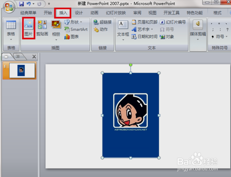Viewport: 231px width, 177px height.
Task: Click the Office button logo
Action: tap(9, 7)
